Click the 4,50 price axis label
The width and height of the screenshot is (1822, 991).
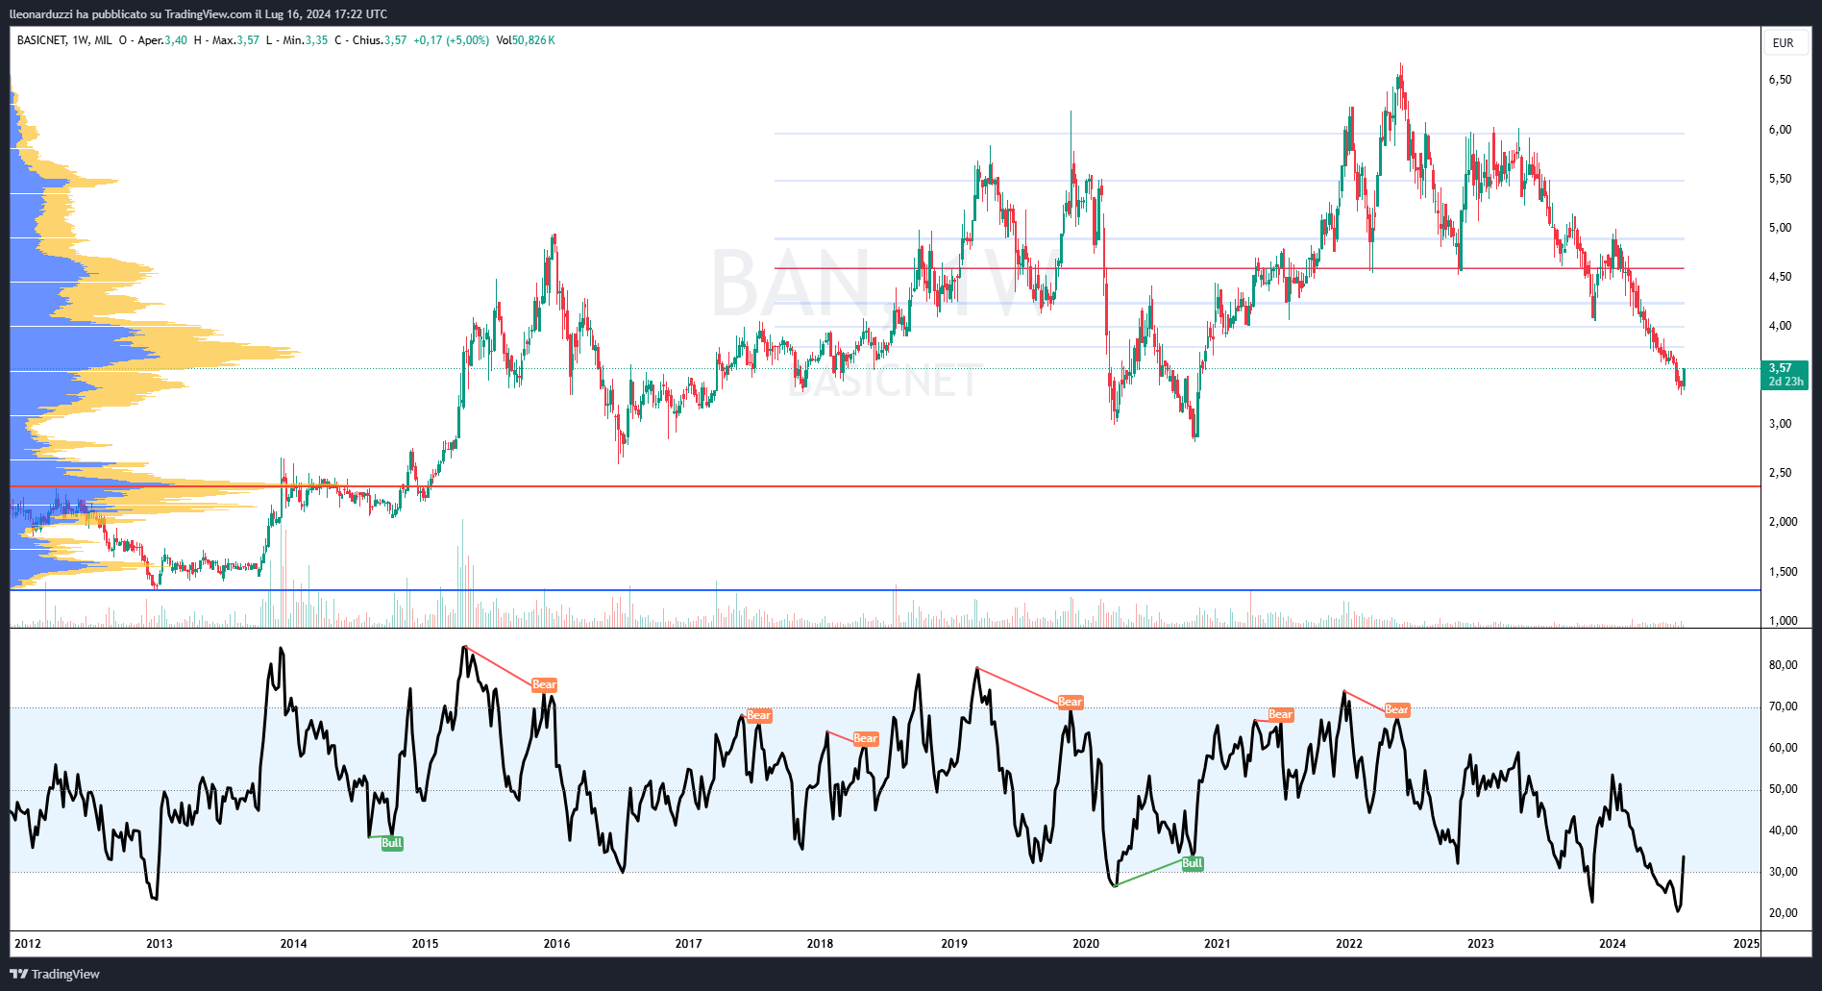point(1780,277)
